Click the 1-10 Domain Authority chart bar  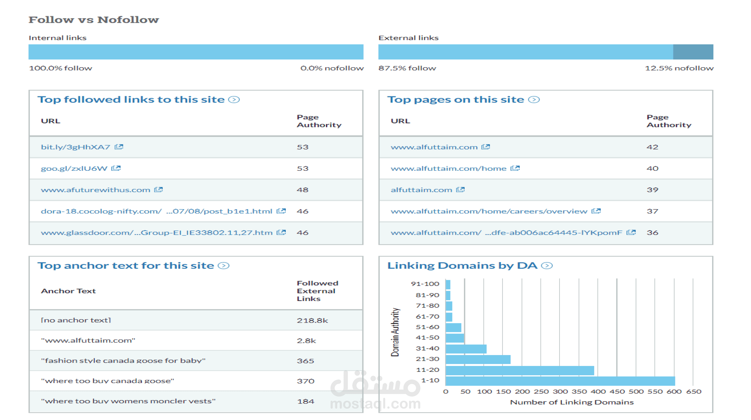[560, 381]
